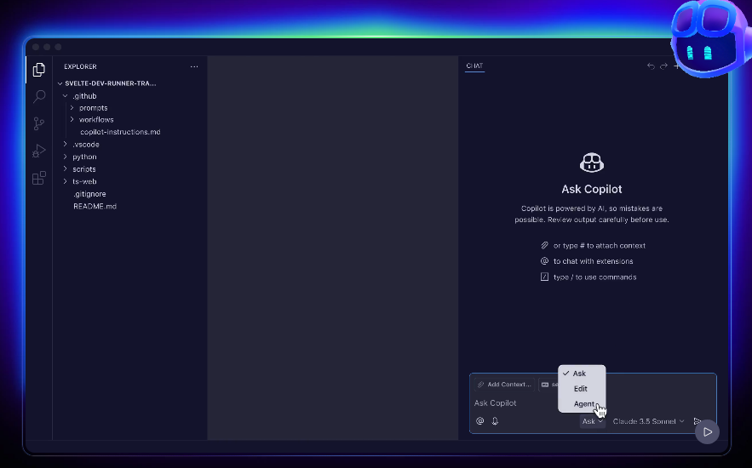Click the 'to chat with extensions' hint

click(594, 261)
